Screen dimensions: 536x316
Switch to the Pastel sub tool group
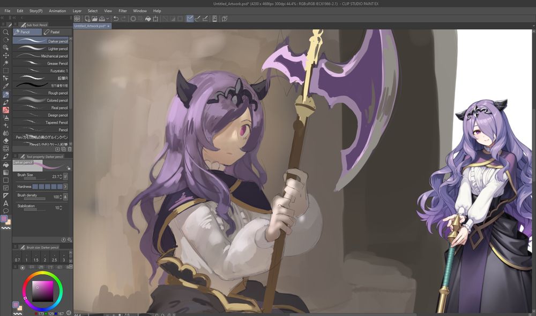[x=57, y=32]
